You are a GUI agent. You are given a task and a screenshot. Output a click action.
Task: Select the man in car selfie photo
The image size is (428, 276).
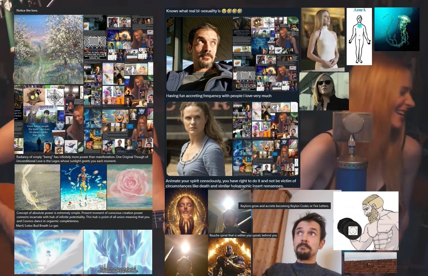point(199,54)
